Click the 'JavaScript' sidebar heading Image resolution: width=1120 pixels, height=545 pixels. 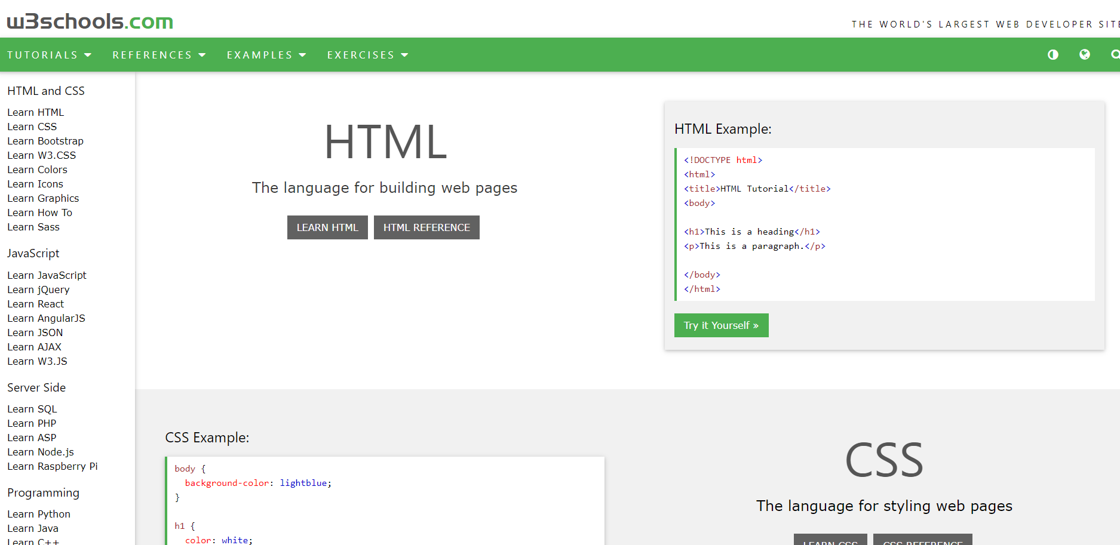(33, 253)
